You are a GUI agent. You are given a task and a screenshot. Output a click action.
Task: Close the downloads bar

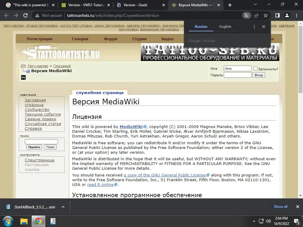coord(298,207)
